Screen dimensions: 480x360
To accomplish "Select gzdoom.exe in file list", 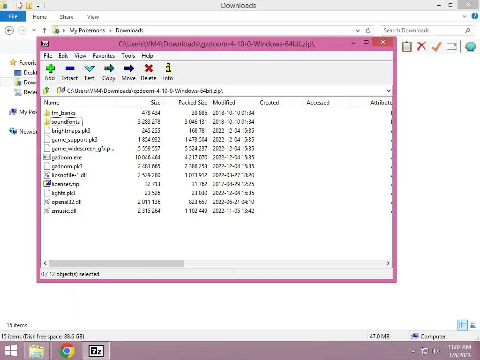I will point(67,157).
